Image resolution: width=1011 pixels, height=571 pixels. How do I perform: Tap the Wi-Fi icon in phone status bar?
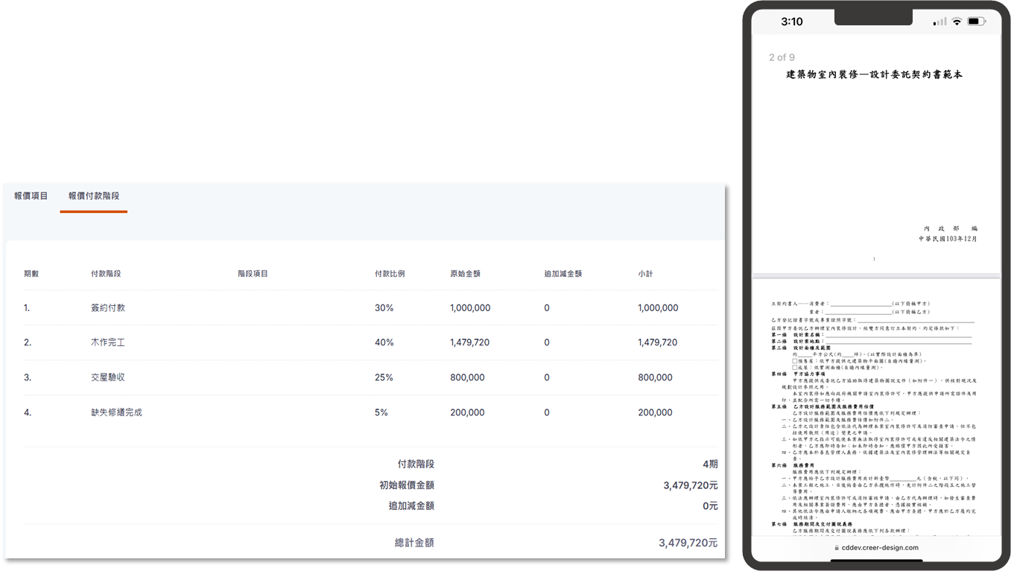click(957, 22)
